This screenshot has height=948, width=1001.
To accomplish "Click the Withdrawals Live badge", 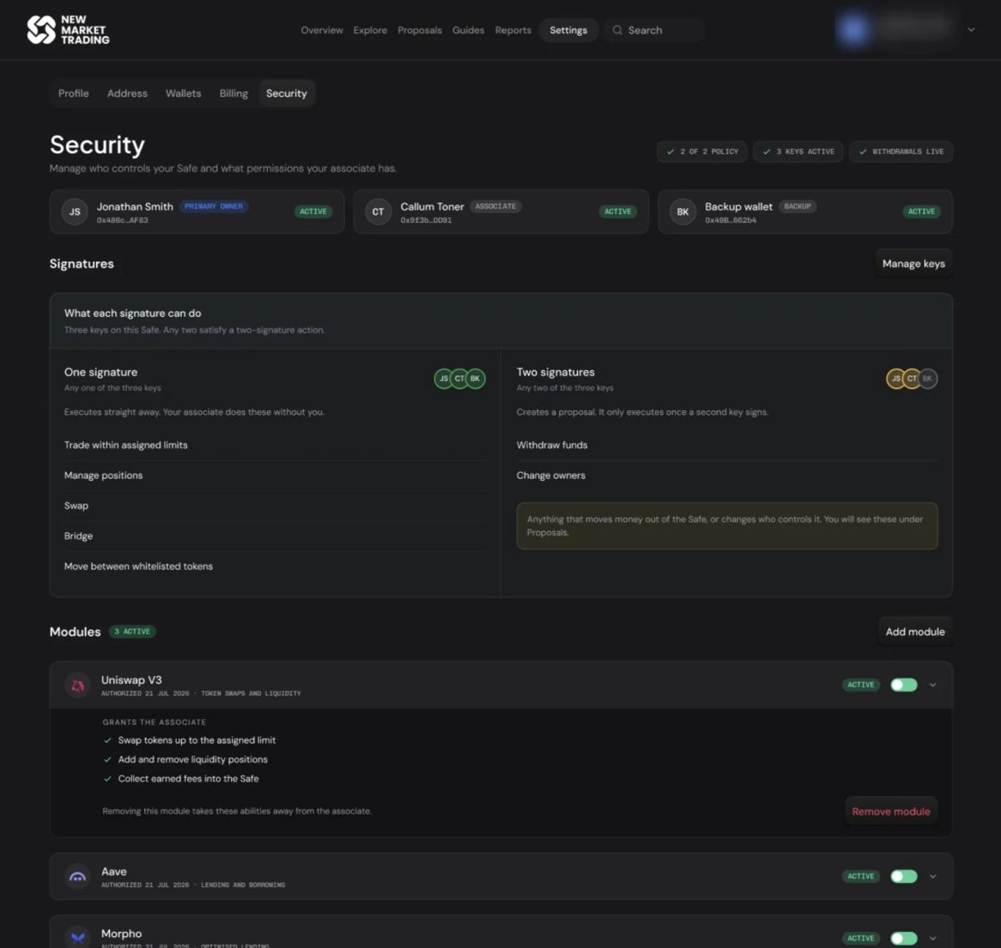I will tap(901, 152).
